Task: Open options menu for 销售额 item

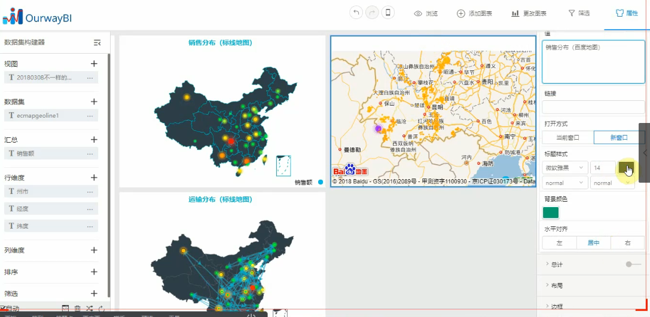Action: pos(90,153)
